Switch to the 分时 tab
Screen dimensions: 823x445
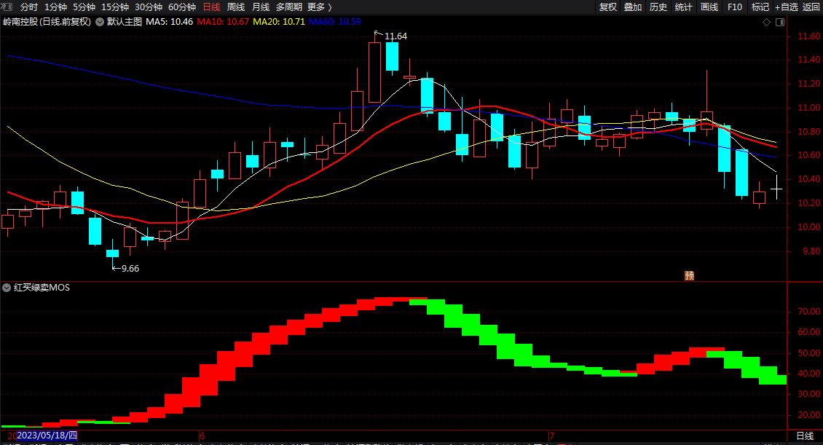tap(29, 7)
